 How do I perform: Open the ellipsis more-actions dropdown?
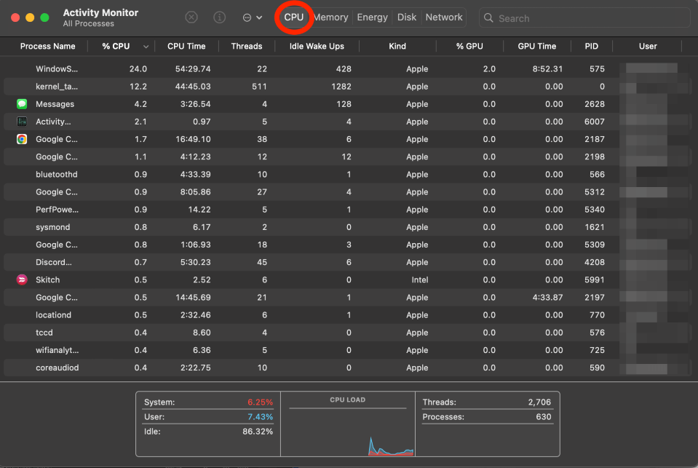(x=253, y=17)
